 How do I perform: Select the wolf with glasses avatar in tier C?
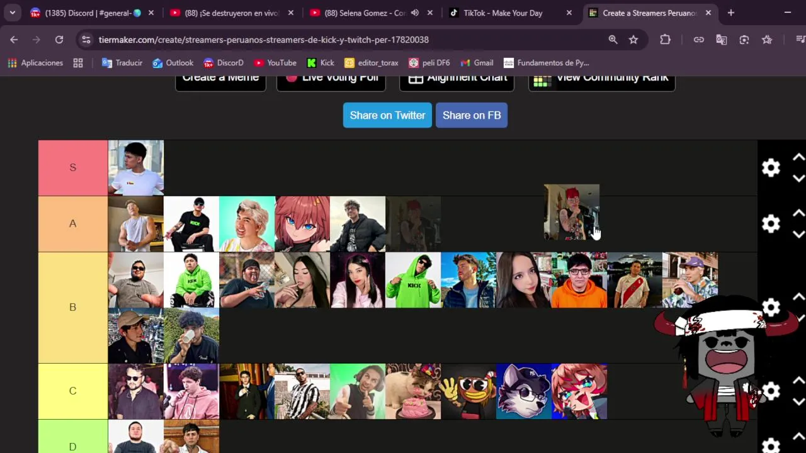[524, 391]
